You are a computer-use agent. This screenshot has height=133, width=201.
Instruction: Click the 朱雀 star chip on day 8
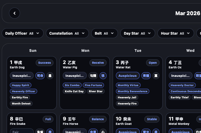[x=40, y=131]
